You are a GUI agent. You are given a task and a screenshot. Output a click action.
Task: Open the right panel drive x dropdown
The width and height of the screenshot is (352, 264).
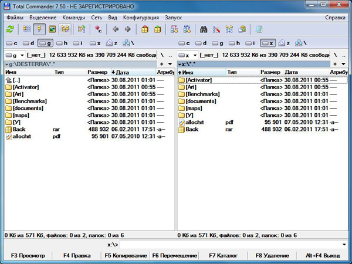[x=188, y=55]
